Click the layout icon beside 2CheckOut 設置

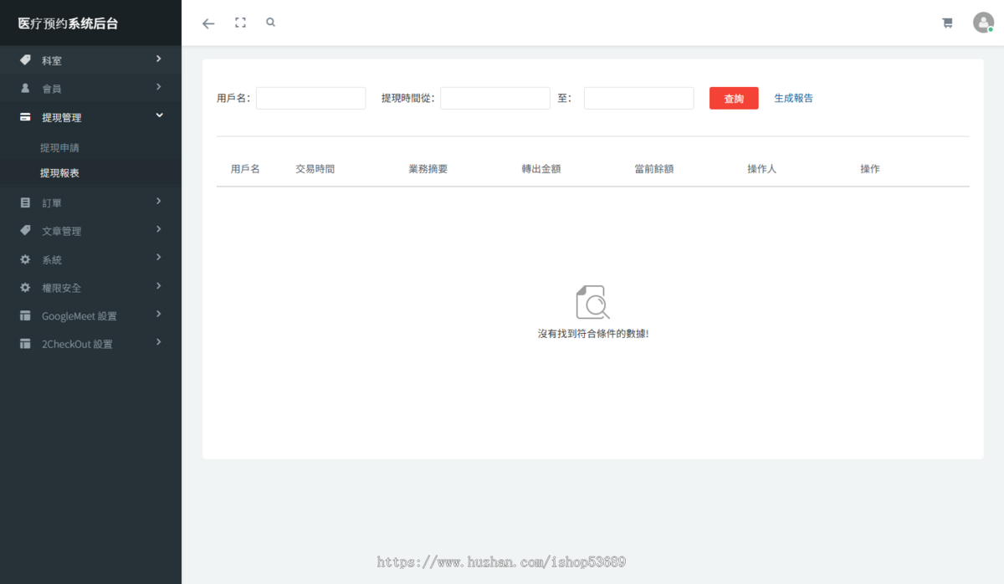(x=25, y=344)
